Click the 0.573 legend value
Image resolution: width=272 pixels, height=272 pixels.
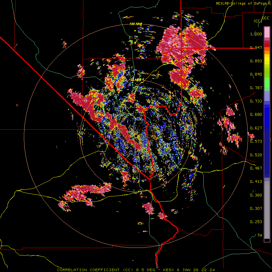256,141
